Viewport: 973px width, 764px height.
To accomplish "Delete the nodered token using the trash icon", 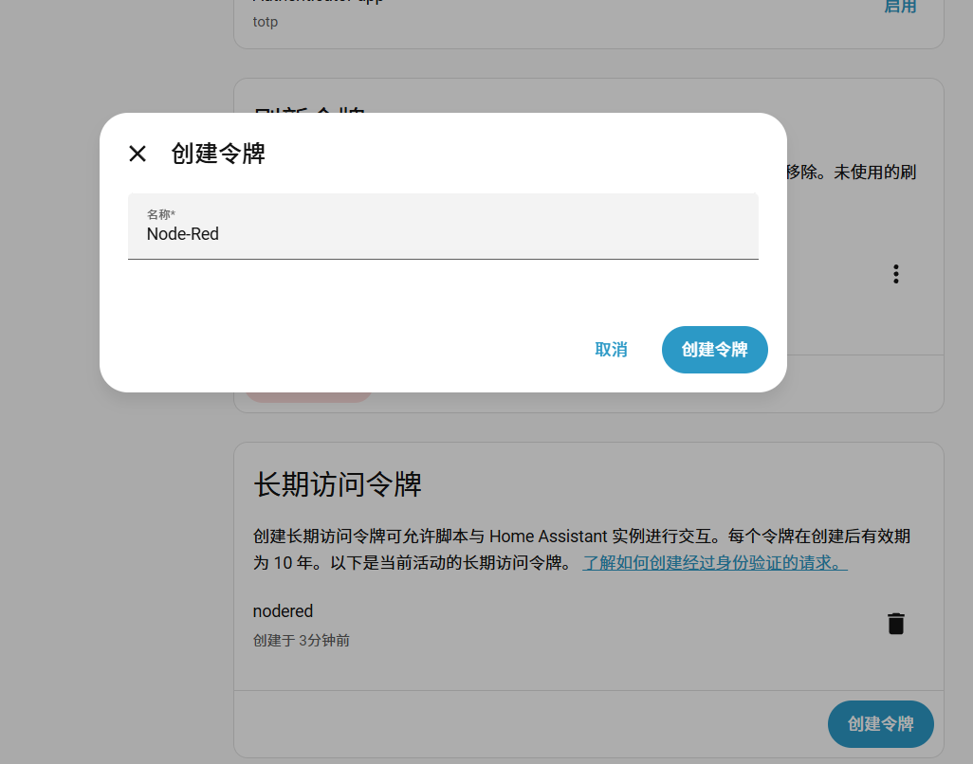I will tap(895, 624).
